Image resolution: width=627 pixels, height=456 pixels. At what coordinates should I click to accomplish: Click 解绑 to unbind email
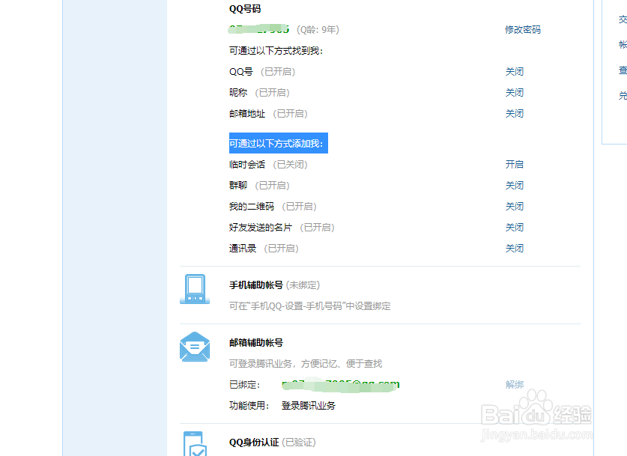[514, 384]
